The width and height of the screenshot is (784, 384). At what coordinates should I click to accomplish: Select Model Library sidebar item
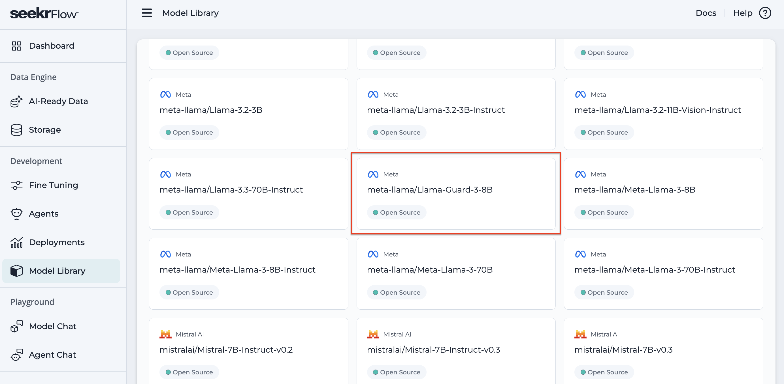(x=61, y=271)
